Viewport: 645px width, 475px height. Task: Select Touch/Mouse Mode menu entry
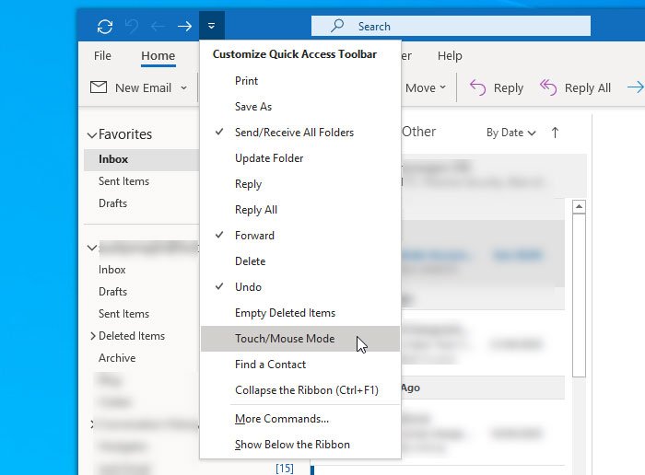[x=299, y=339]
